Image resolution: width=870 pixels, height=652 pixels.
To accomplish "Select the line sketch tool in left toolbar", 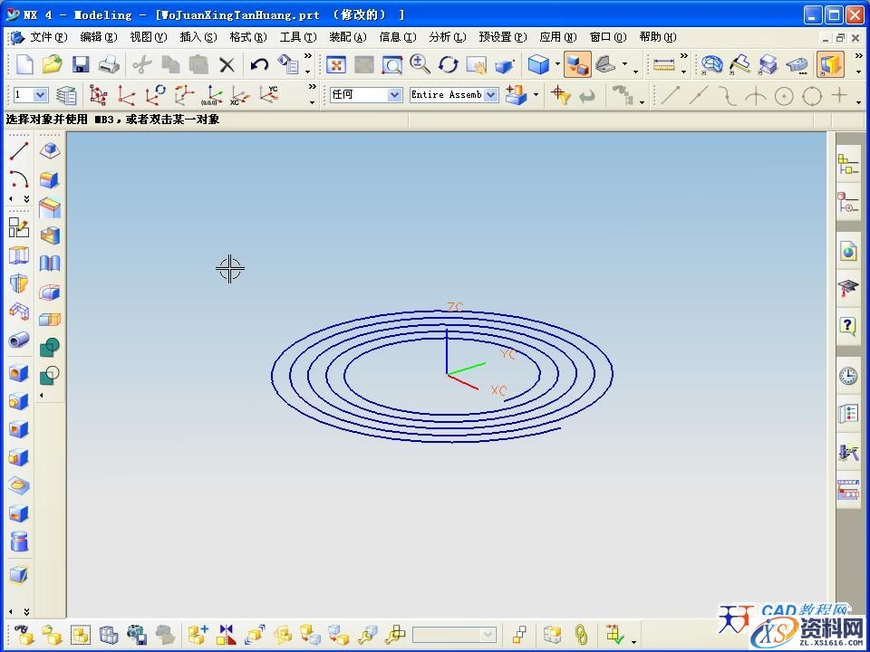I will pos(19,151).
